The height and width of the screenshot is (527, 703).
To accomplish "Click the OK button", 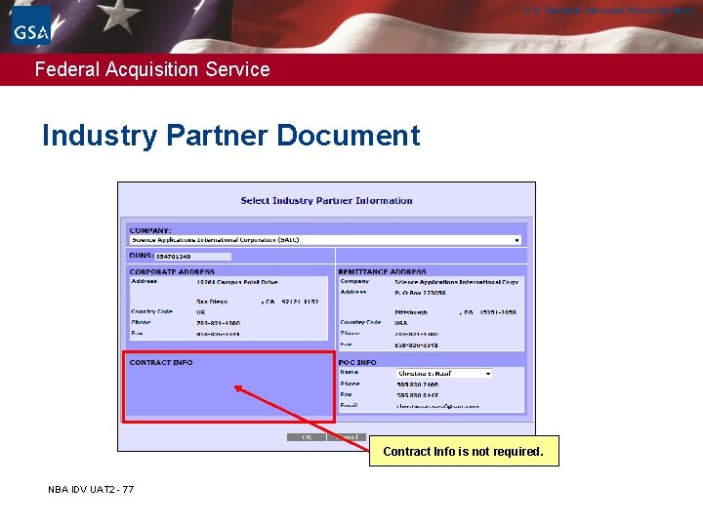I will click(x=307, y=437).
